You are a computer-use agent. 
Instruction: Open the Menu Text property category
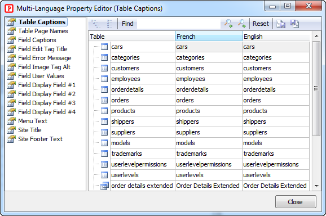pyautogui.click(x=33, y=121)
